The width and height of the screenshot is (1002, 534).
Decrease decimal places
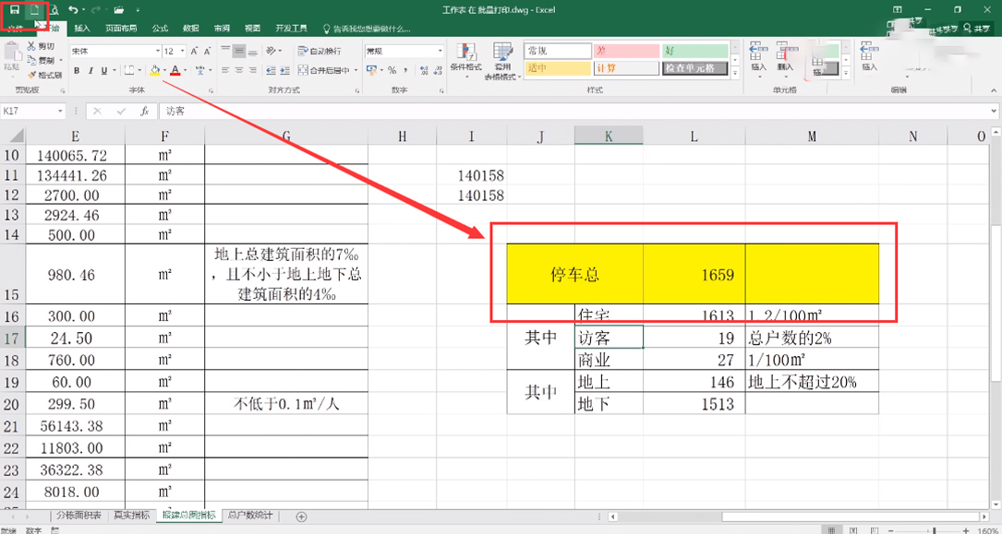point(437,70)
